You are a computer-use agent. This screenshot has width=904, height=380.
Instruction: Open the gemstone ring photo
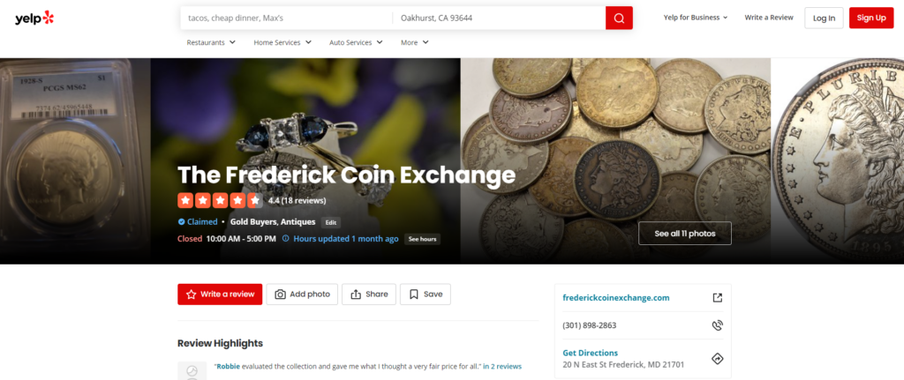tap(305, 161)
